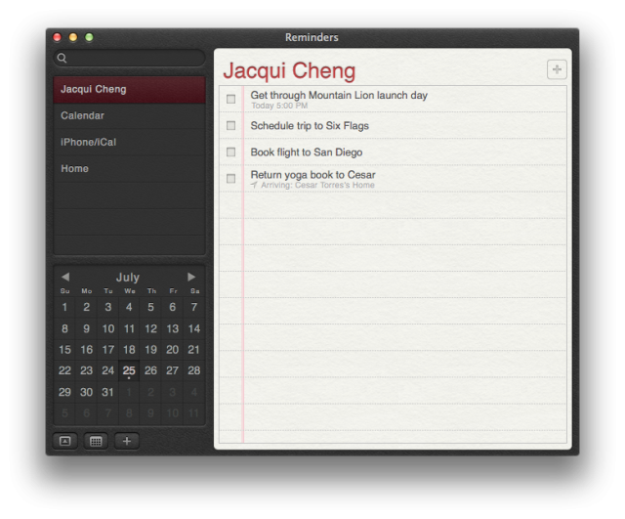Add a new list with plus button
Image resolution: width=625 pixels, height=519 pixels.
(x=127, y=441)
